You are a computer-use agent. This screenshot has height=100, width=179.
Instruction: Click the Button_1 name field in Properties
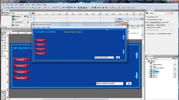(156, 13)
